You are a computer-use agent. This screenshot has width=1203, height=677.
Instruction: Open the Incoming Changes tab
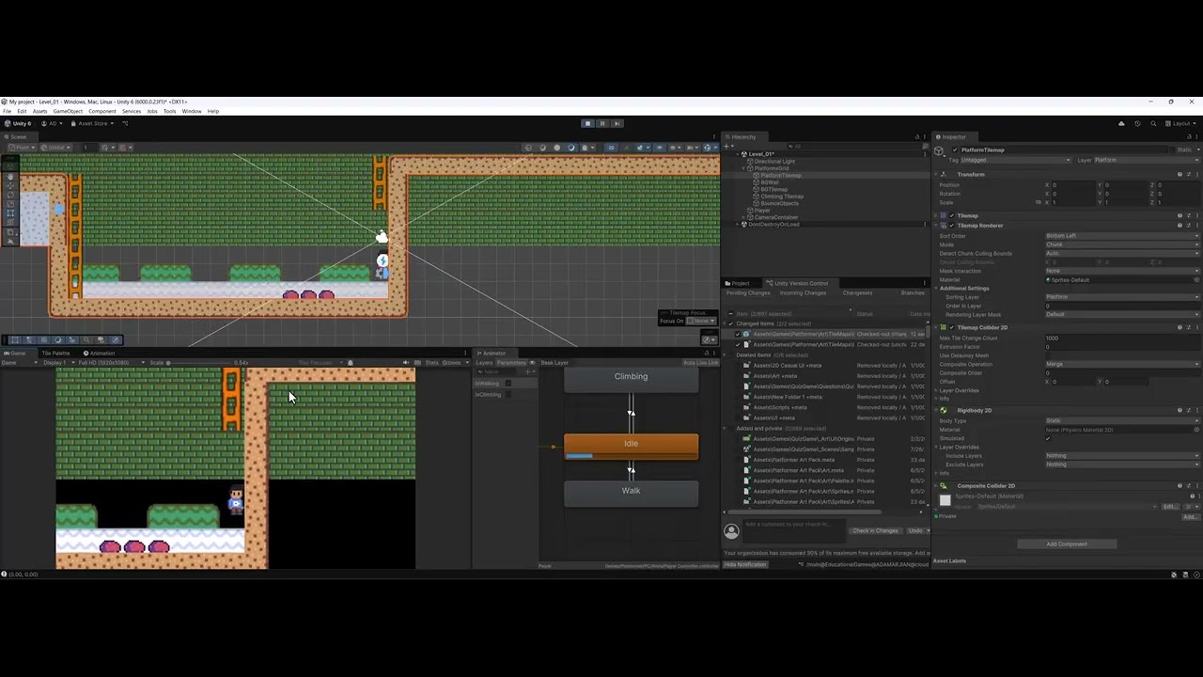pyautogui.click(x=804, y=293)
